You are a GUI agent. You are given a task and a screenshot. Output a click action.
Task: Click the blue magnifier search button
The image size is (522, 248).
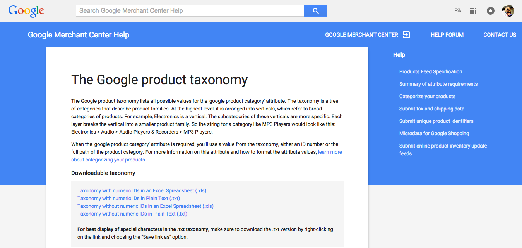point(316,11)
